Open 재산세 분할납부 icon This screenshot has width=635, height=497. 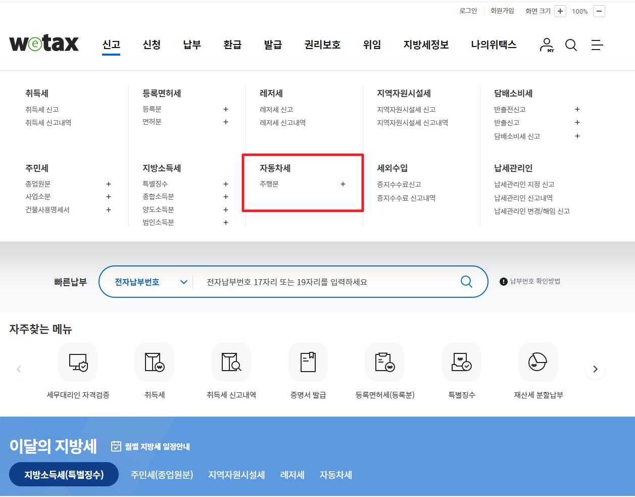pyautogui.click(x=538, y=362)
